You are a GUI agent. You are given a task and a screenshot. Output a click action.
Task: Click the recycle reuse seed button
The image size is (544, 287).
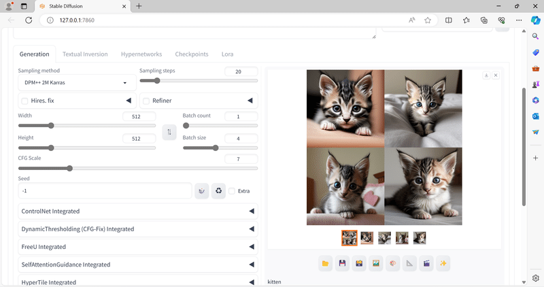[218, 191]
